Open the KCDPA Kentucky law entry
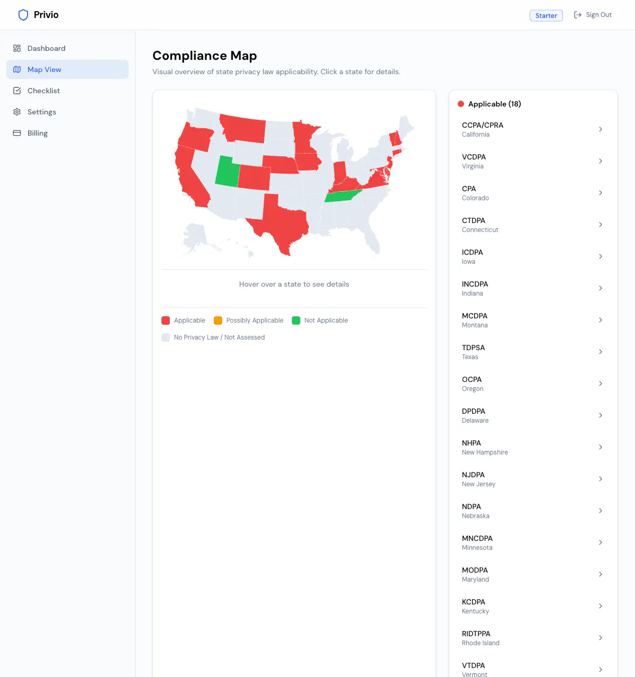Viewport: 635px width, 677px height. point(533,606)
